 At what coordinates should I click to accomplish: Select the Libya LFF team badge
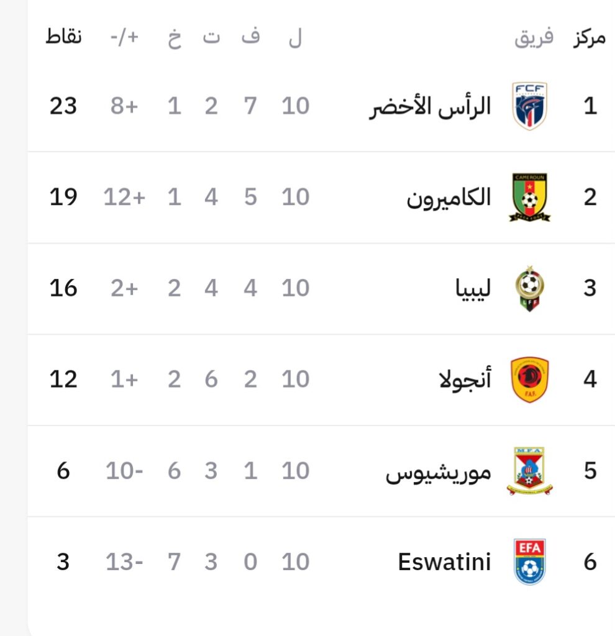(529, 288)
